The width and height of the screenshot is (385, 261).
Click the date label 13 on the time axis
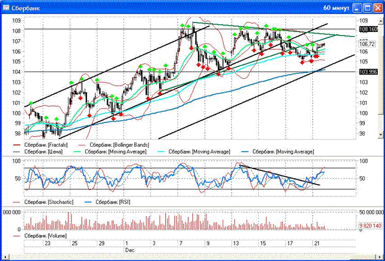[x=236, y=244]
